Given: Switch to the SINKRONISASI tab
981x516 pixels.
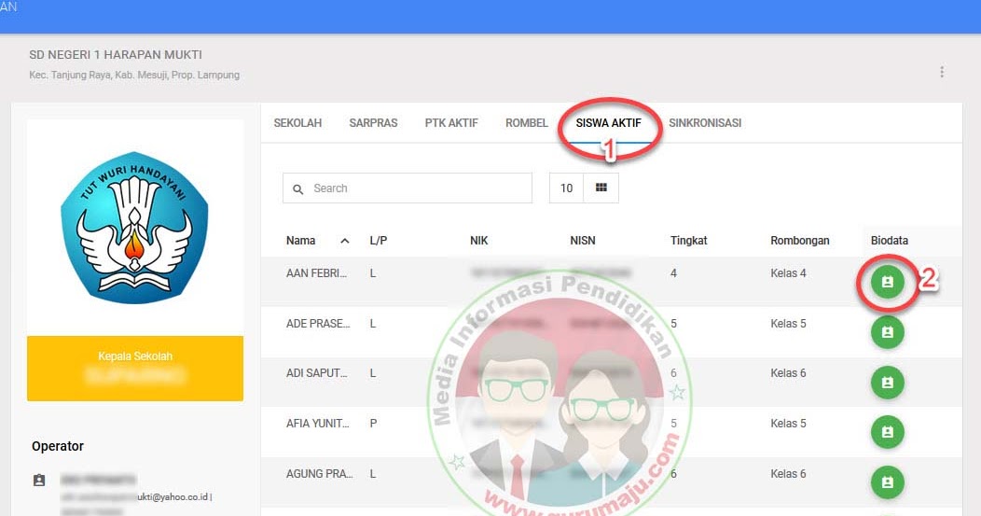Looking at the screenshot, I should [x=705, y=123].
